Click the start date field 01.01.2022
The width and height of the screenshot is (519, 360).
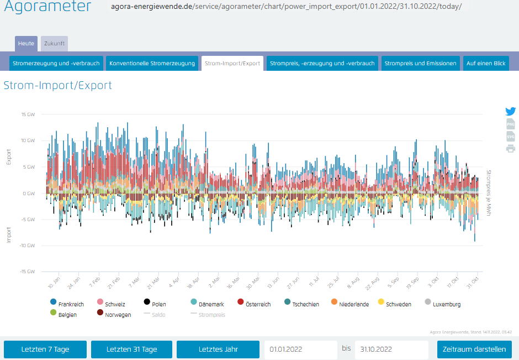(300, 349)
